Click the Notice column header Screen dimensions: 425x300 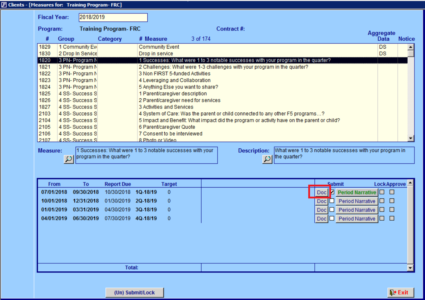click(x=406, y=39)
